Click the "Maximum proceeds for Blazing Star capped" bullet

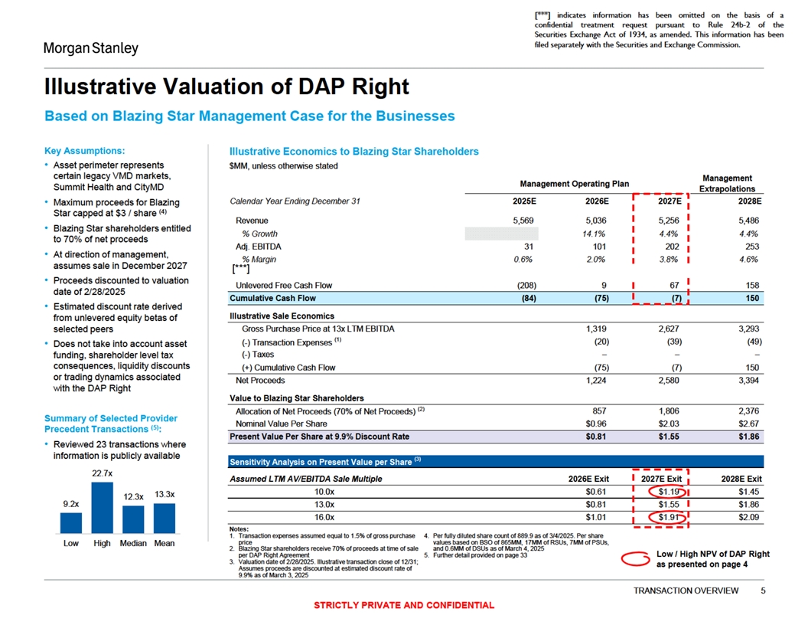(x=116, y=208)
